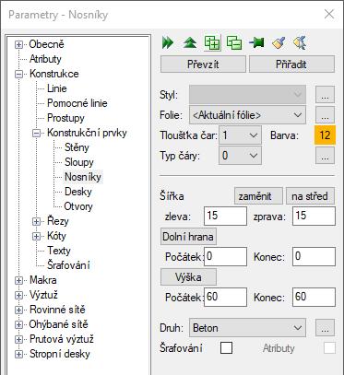Click the Přiřadit button

[x=291, y=64]
